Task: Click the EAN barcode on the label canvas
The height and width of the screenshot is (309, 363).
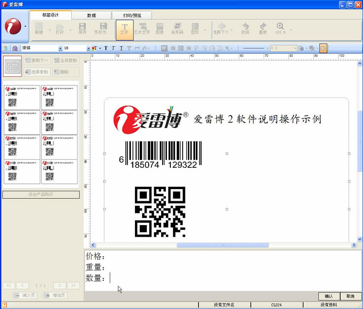Action: click(x=160, y=155)
